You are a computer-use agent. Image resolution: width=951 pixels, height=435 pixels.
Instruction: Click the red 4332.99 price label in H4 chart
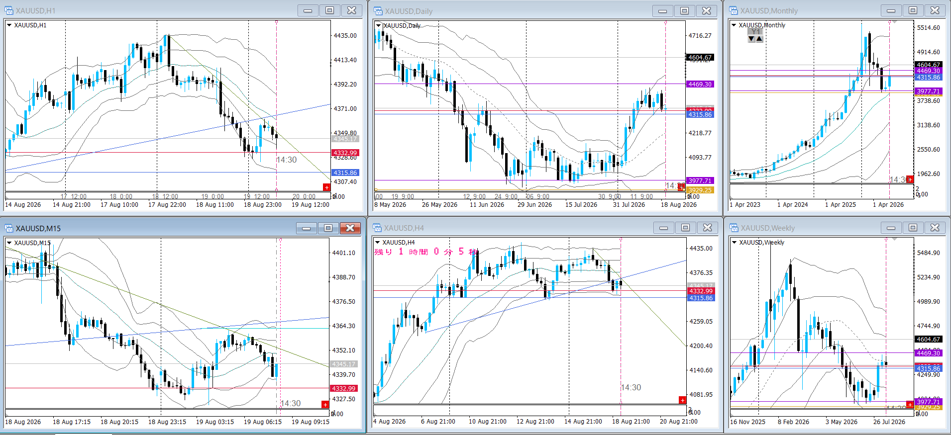[x=701, y=291]
